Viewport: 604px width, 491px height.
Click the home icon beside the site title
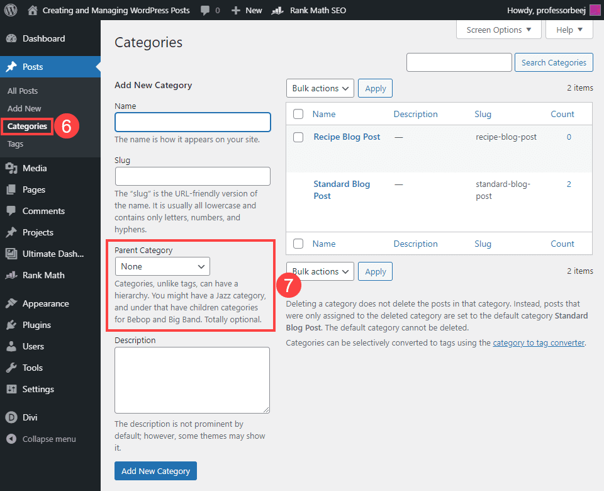[x=33, y=10]
